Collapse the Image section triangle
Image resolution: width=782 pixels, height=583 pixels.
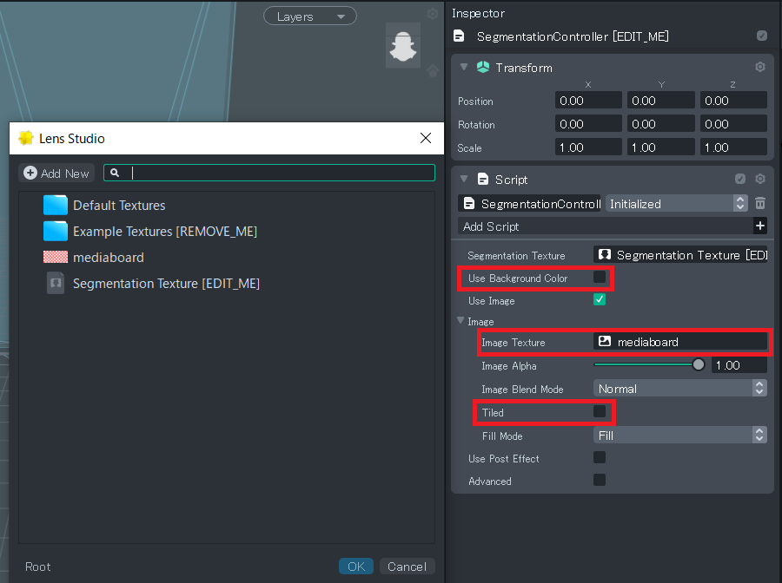click(x=461, y=322)
